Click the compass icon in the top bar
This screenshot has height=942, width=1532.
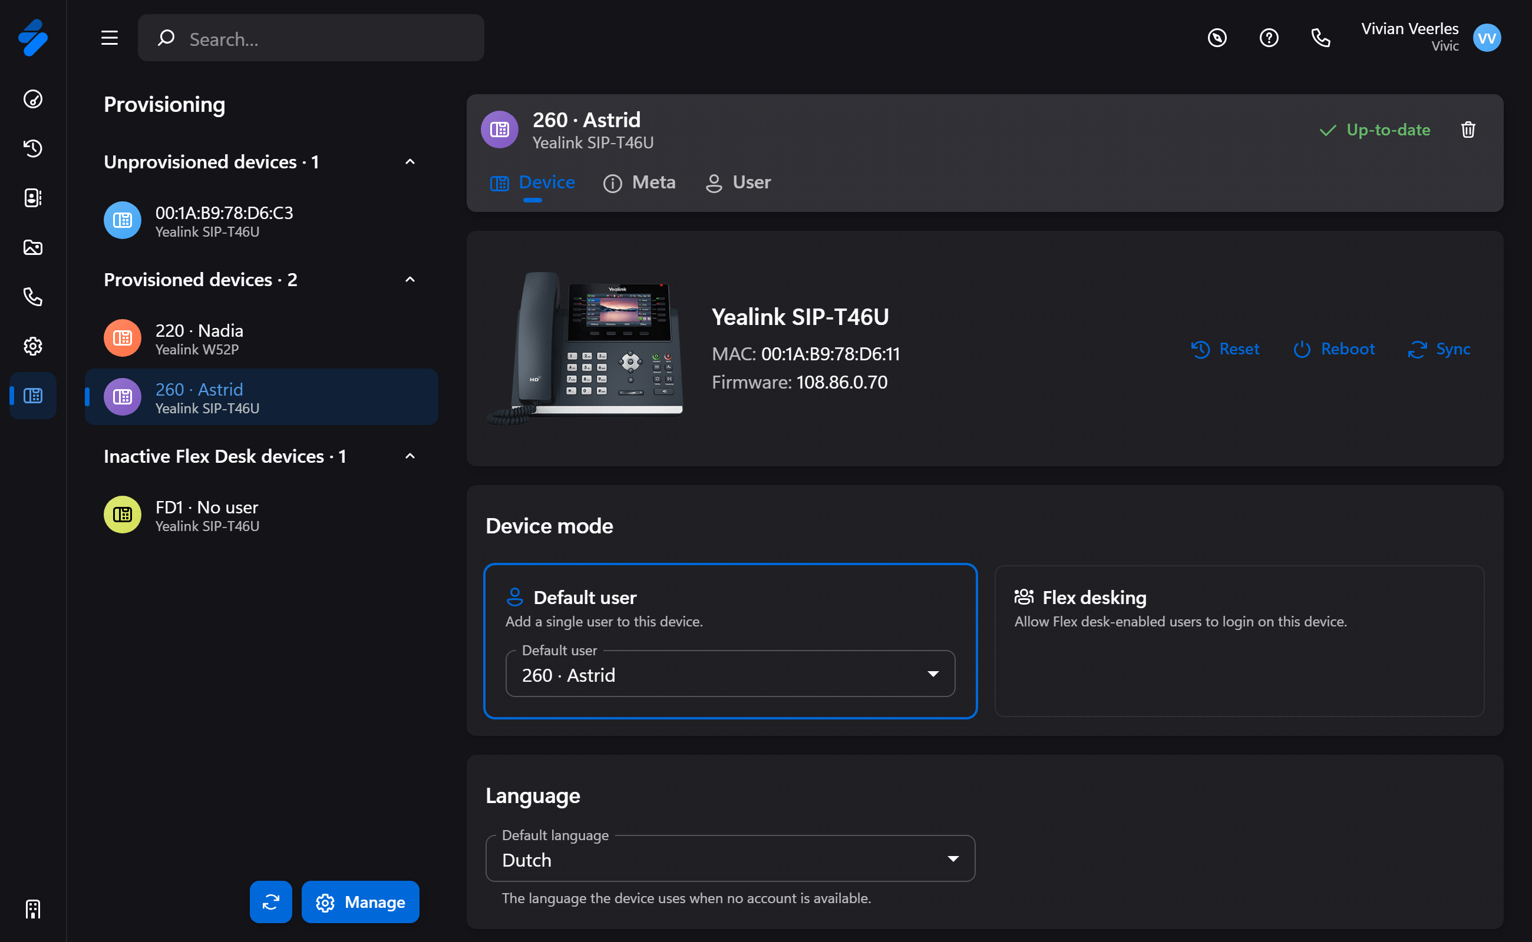point(1217,38)
